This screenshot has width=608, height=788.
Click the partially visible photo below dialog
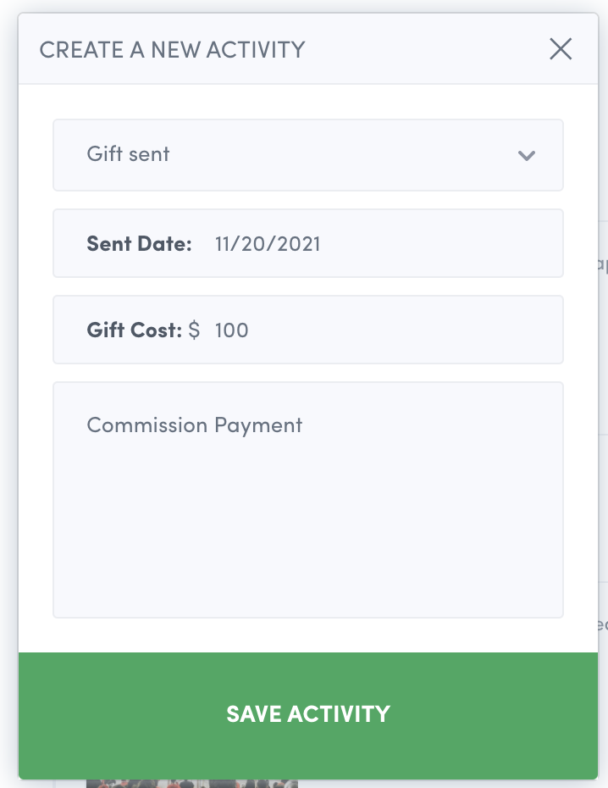coord(191,784)
